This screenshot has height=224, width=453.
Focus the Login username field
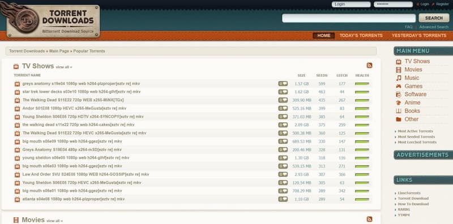click(x=351, y=5)
